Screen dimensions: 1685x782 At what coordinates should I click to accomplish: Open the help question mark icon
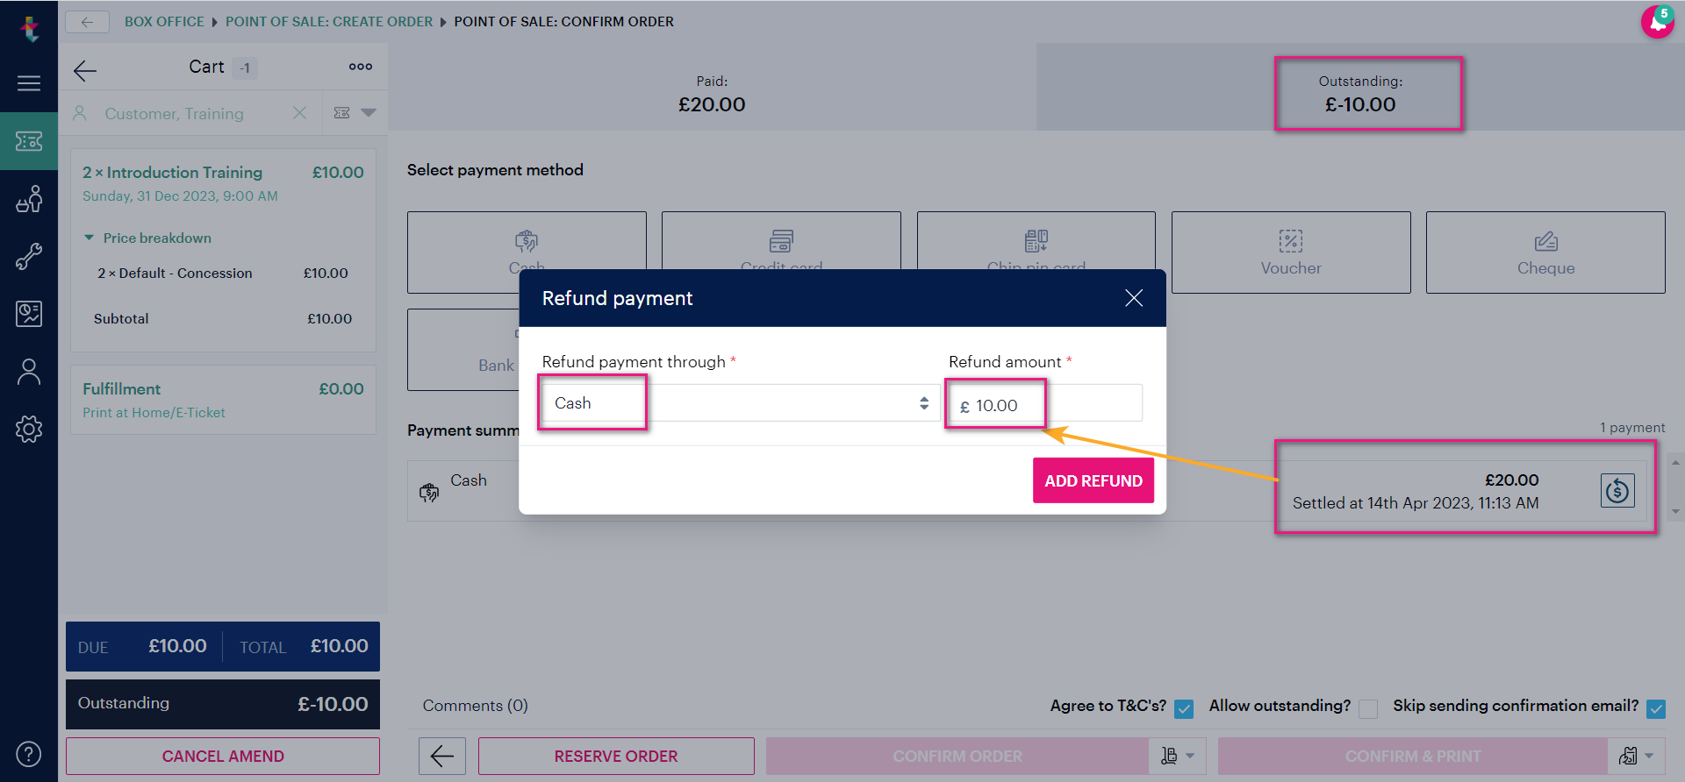[29, 754]
